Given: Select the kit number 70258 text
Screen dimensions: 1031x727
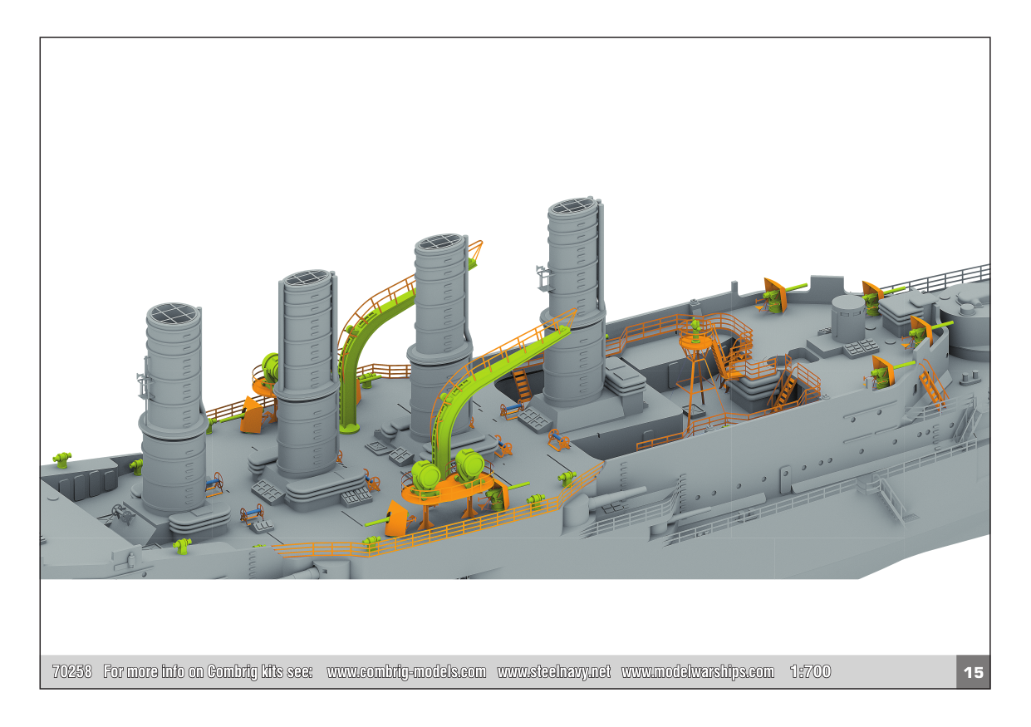Looking at the screenshot, I should [71, 671].
